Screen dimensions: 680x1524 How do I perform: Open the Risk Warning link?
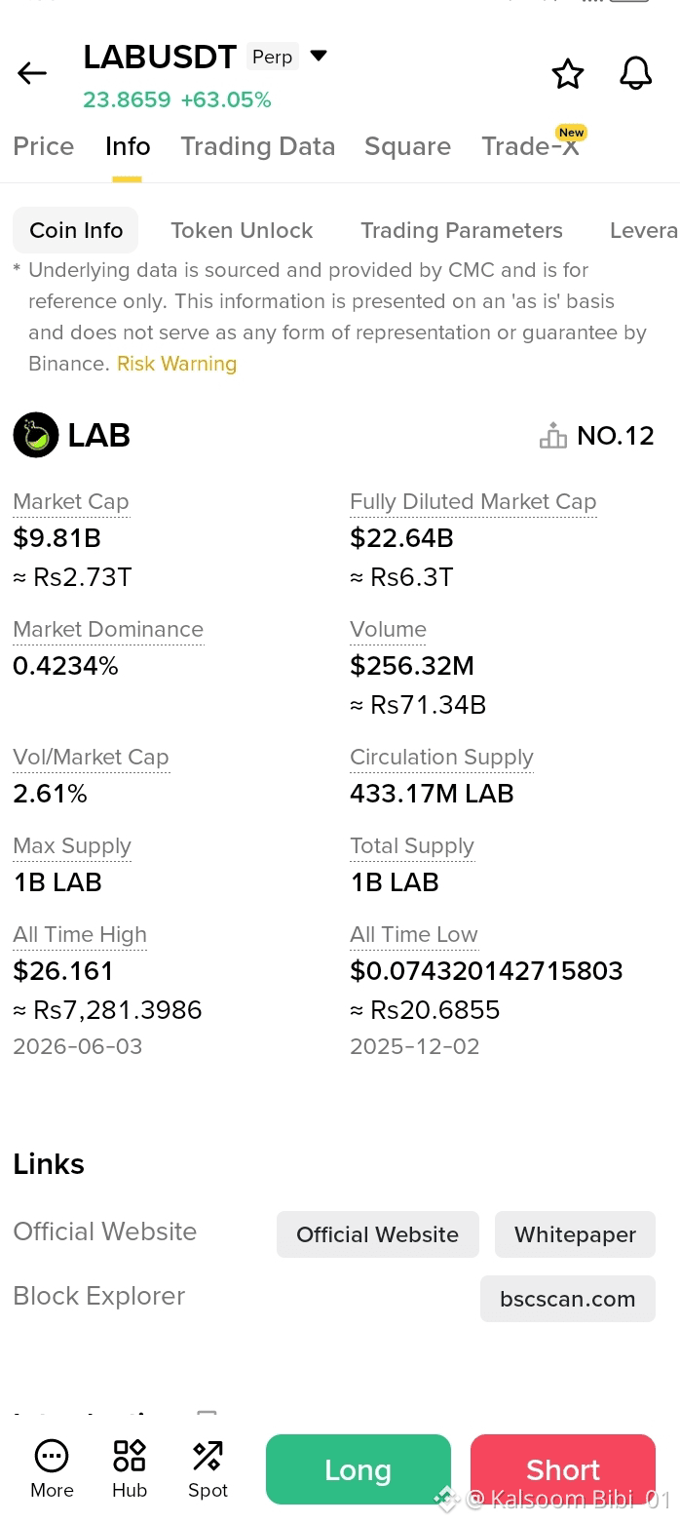pyautogui.click(x=176, y=364)
